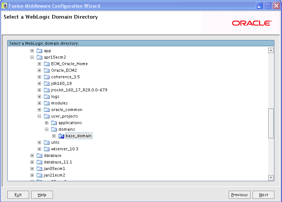Click the jan05ecm1 folder icon
The height and width of the screenshot is (202, 282).
(x=40, y=169)
